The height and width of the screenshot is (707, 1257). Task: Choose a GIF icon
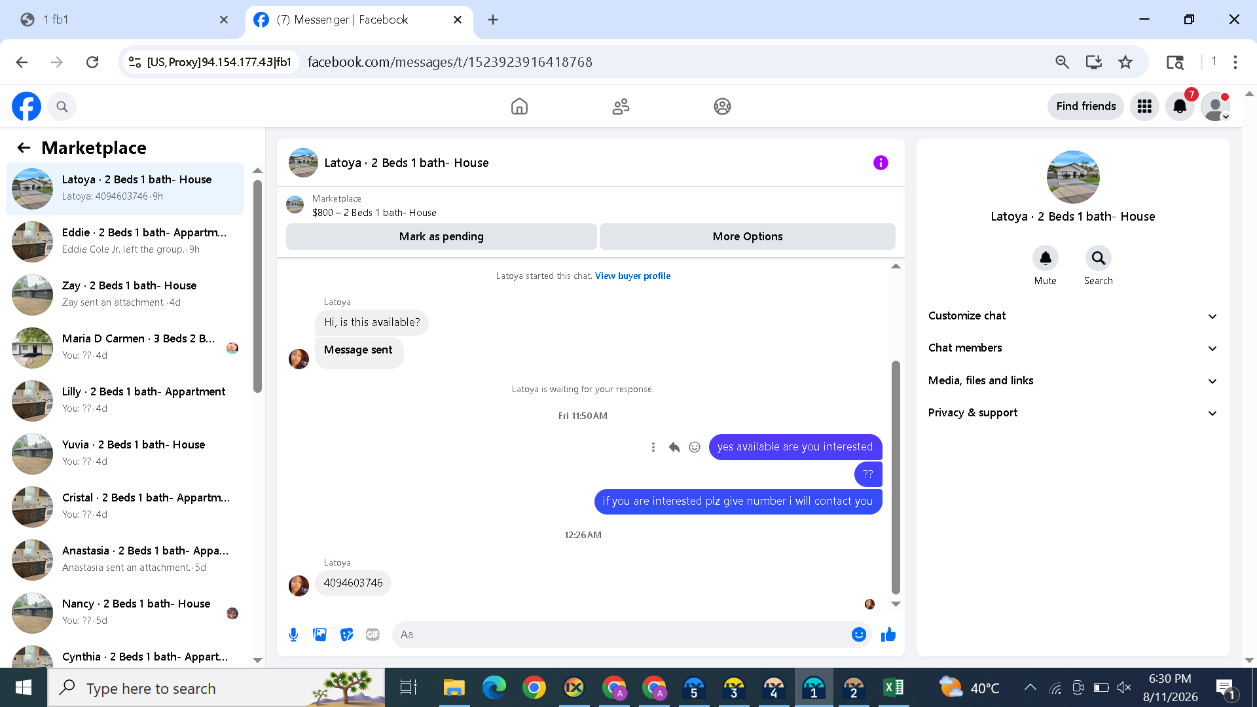click(x=373, y=634)
